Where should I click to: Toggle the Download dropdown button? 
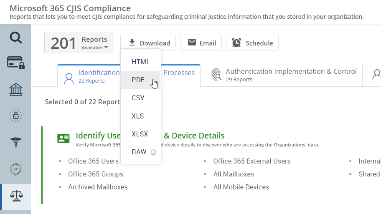148,43
